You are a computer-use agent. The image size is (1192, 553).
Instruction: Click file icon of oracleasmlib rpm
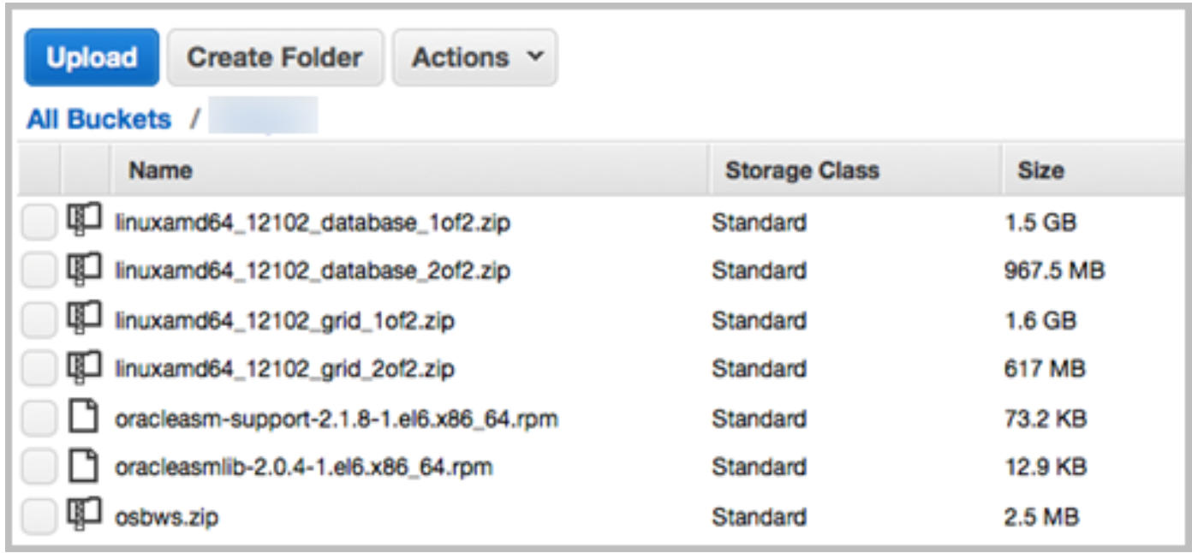[x=83, y=467]
